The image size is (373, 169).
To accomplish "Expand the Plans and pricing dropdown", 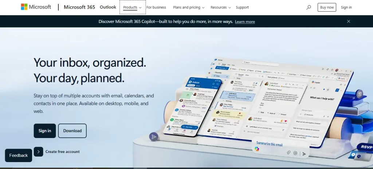I will [189, 7].
